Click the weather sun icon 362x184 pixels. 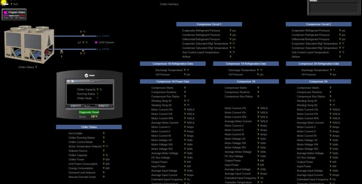pyautogui.click(x=4, y=3)
